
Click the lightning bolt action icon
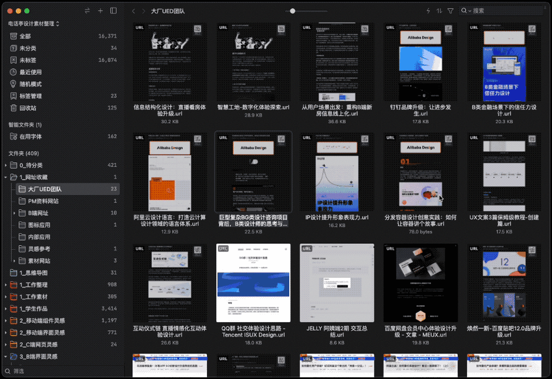(428, 11)
